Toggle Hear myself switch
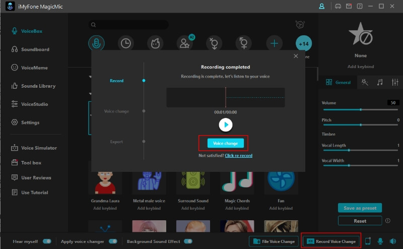The image size is (403, 249). [x=47, y=241]
